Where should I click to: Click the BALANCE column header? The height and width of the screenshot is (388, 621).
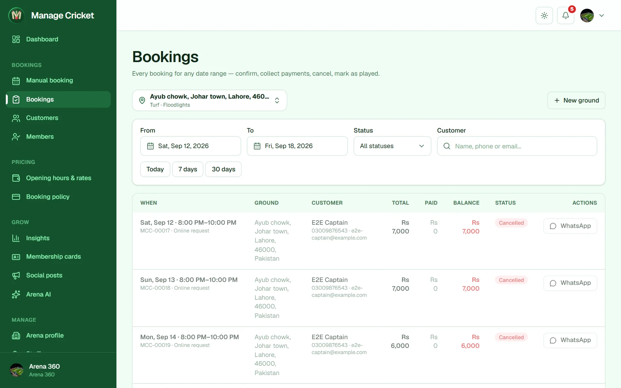[x=466, y=203]
